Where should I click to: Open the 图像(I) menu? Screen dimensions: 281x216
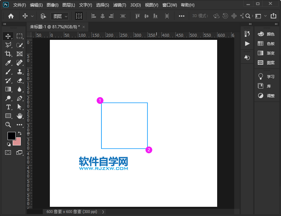click(53, 5)
